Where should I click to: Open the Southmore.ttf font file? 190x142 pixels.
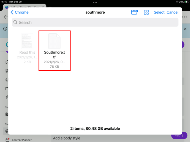point(55,50)
